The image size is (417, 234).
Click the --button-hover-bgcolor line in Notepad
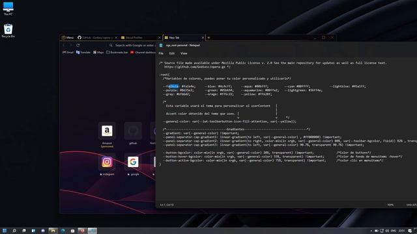click(243, 157)
